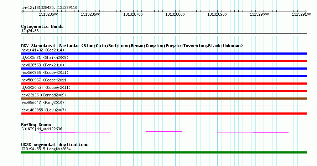Click ruler position 131328800
Viewport: 317px width, 166px height.
coord(175,14)
